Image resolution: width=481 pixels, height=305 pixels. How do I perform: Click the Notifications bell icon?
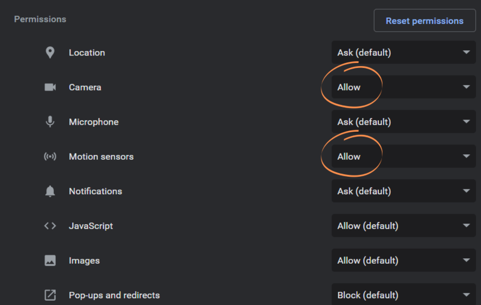tap(50, 191)
